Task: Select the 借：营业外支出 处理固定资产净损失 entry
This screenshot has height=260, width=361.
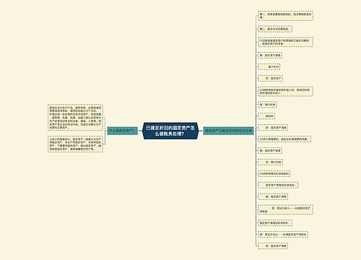Action: tap(283, 234)
